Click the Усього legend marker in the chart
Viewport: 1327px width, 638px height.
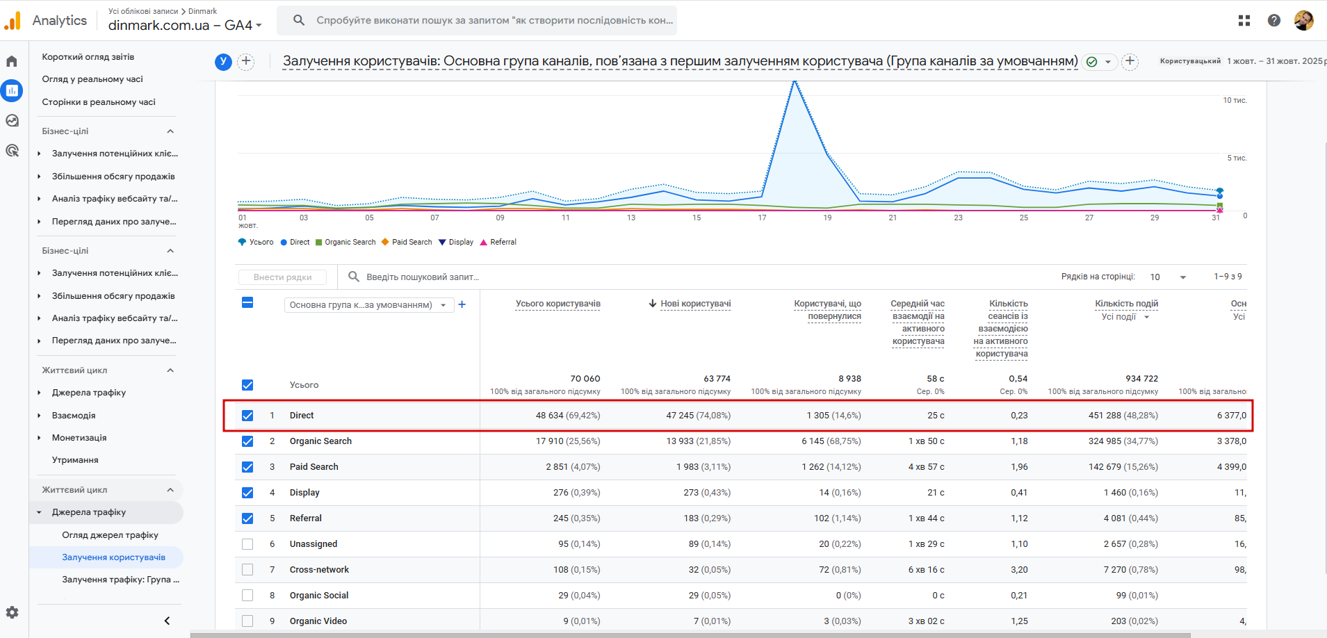click(242, 243)
